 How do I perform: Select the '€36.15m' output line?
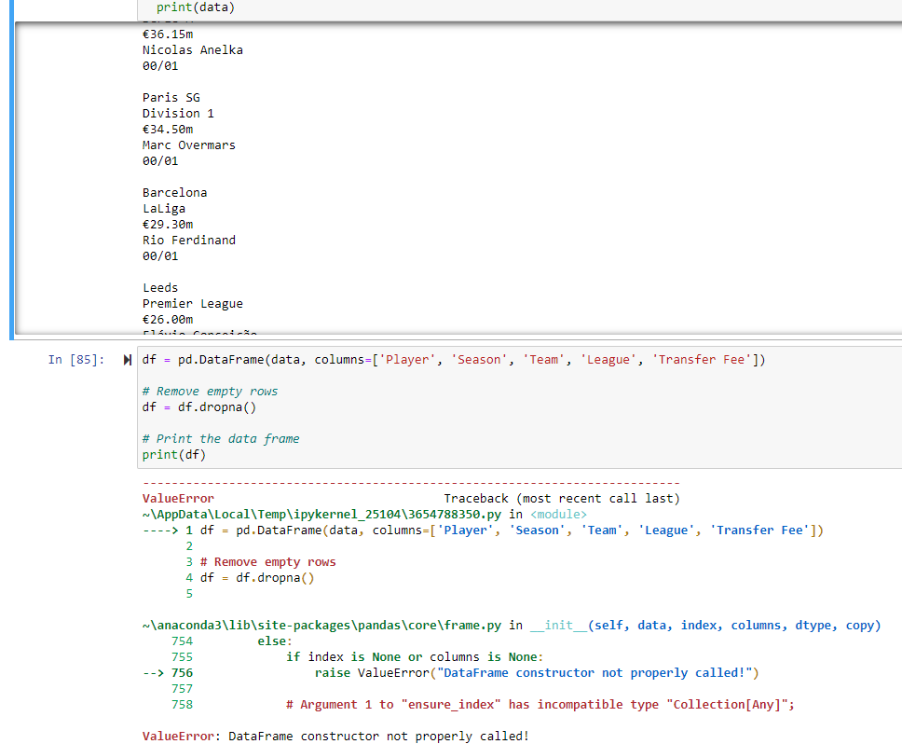tap(168, 34)
